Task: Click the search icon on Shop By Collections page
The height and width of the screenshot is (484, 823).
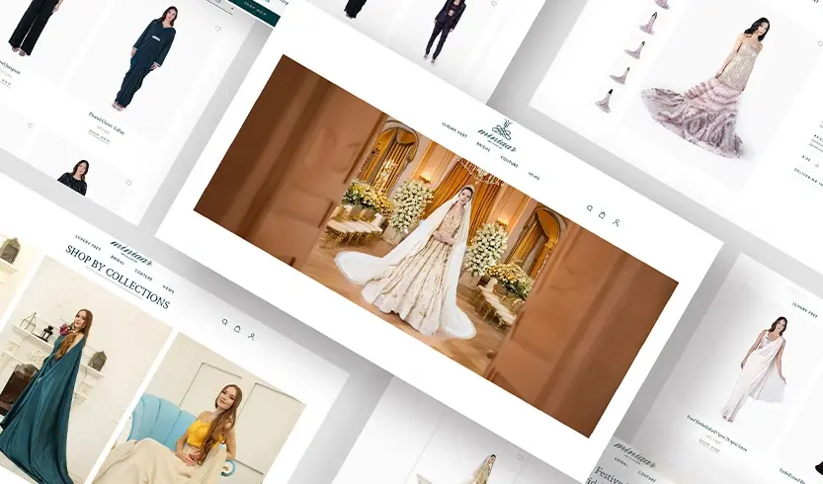Action: click(x=224, y=322)
